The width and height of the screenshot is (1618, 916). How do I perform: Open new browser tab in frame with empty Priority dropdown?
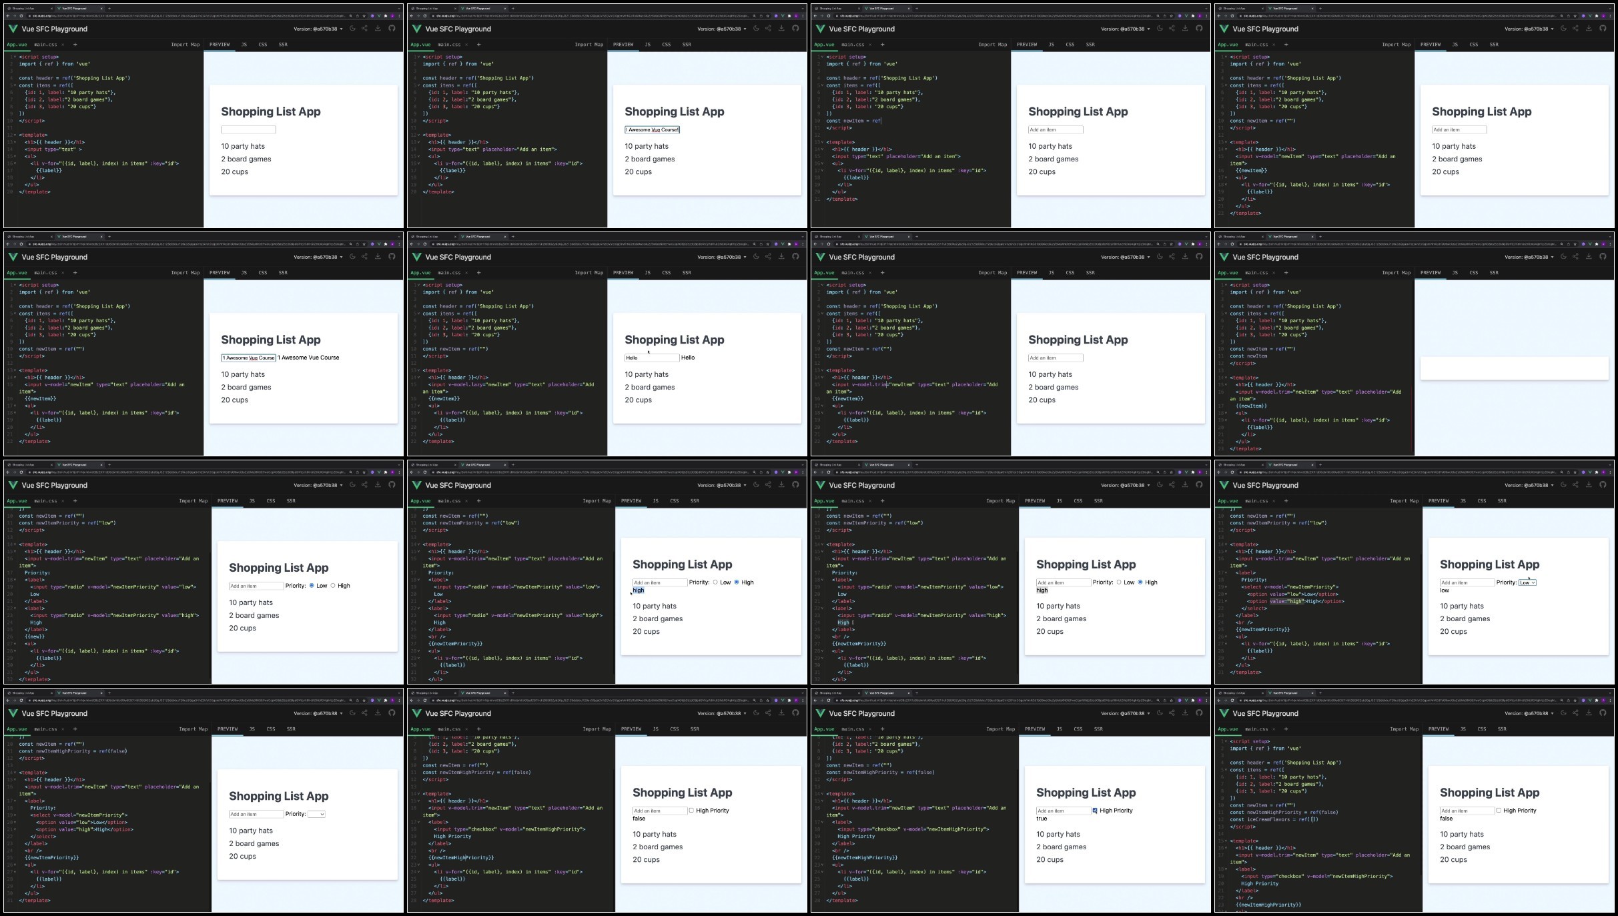(x=109, y=693)
